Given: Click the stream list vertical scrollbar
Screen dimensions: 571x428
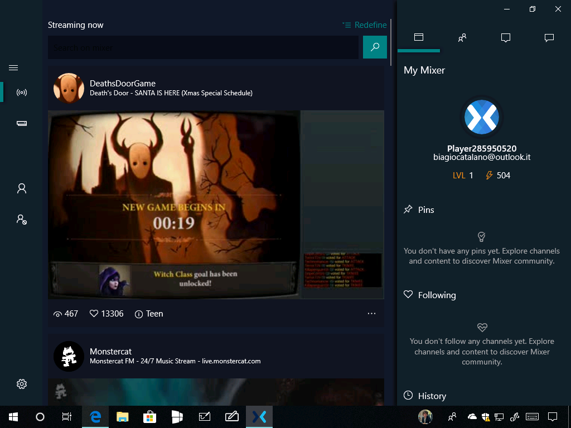Looking at the screenshot, I should (x=391, y=42).
